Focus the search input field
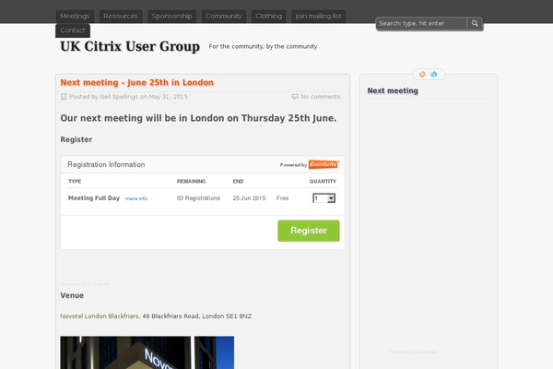The width and height of the screenshot is (553, 369). click(x=421, y=23)
